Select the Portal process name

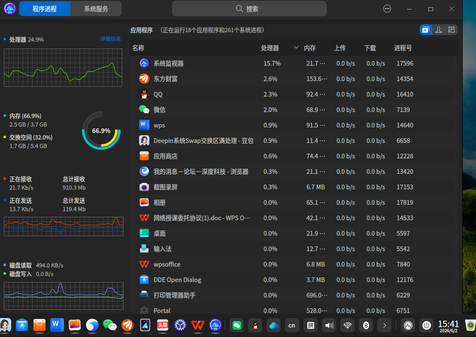click(x=162, y=310)
